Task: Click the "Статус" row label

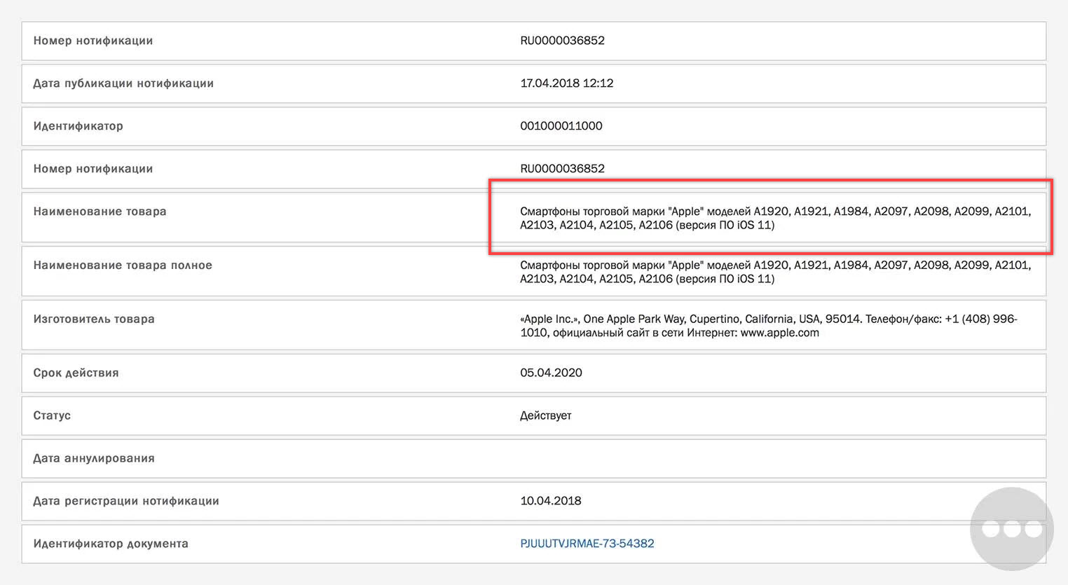Action: [x=51, y=415]
